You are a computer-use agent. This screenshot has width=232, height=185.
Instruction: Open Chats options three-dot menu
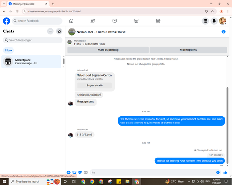tap(50, 31)
